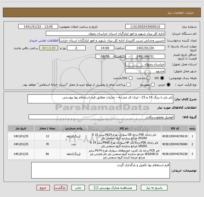Screen dimensions: 204x197
Task: Click the buyer notes text area
Action: point(100,170)
